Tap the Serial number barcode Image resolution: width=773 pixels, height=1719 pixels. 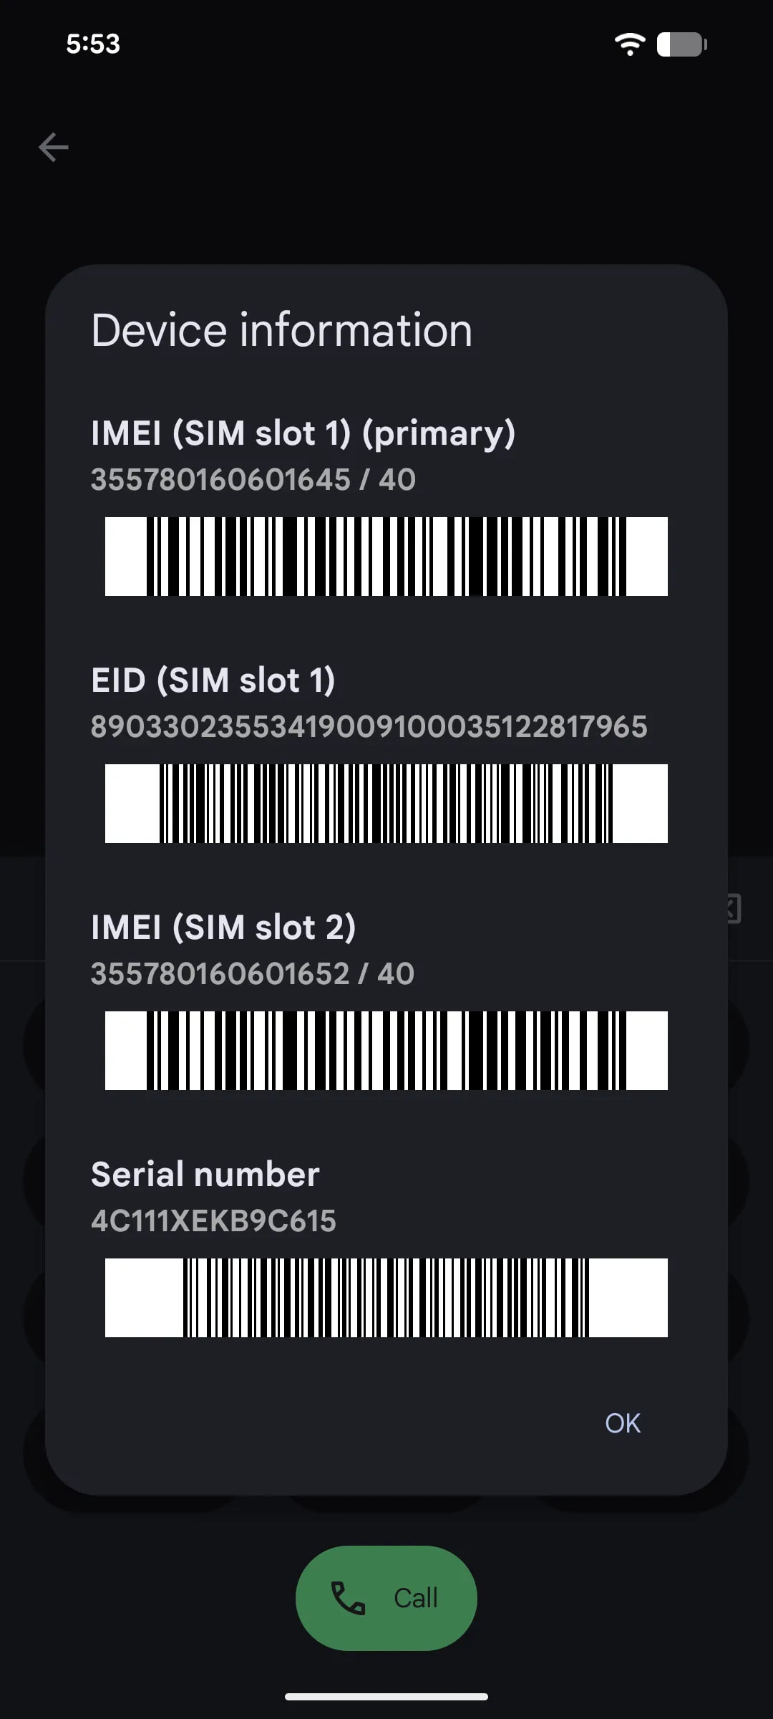point(386,1298)
